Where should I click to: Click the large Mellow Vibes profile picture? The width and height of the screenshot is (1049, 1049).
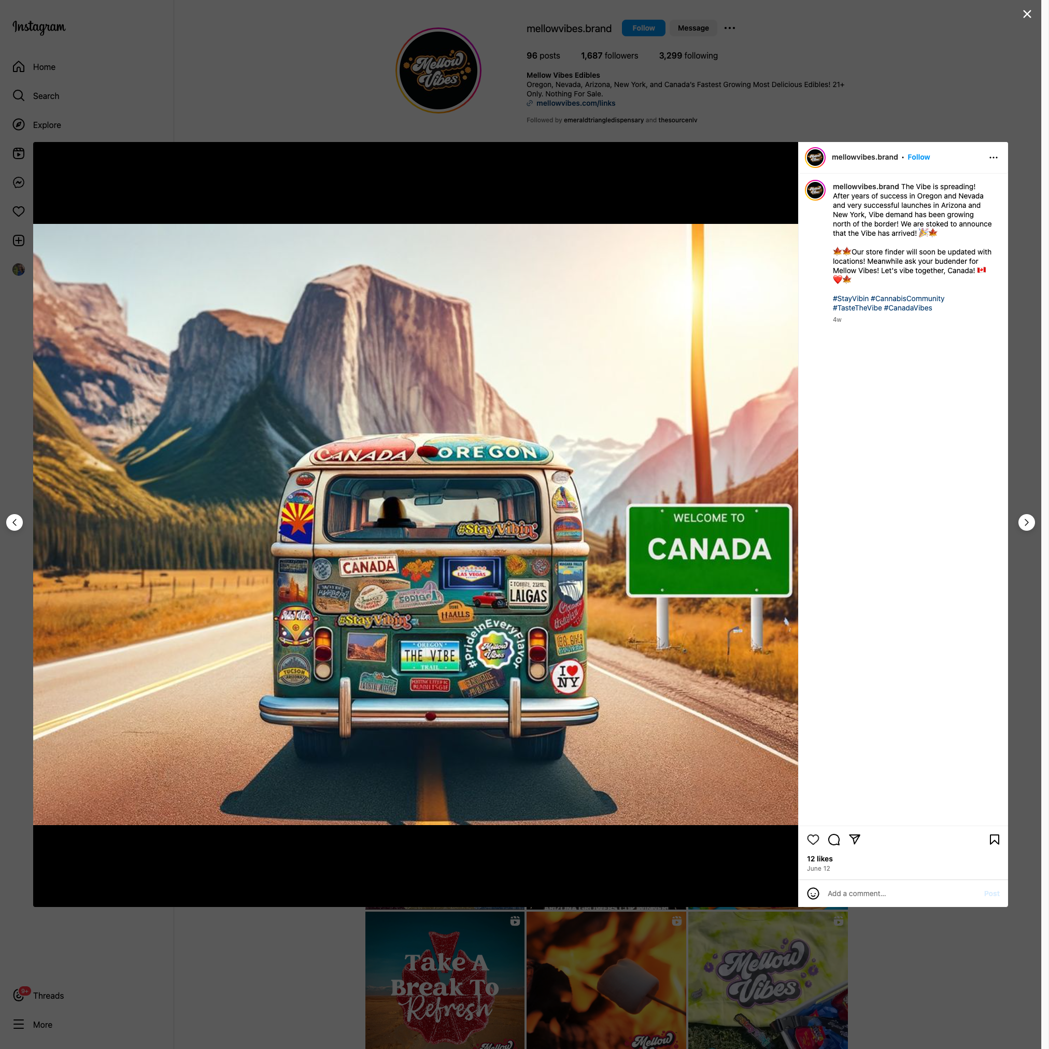click(438, 70)
